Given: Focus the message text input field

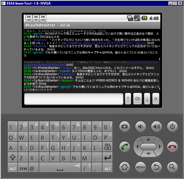Looking at the screenshot, I should coord(74,99).
